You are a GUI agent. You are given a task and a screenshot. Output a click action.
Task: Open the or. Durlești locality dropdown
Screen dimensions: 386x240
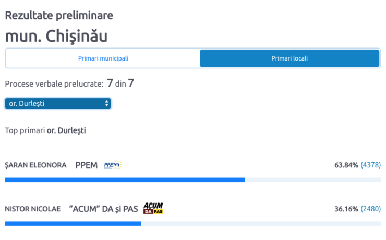[x=58, y=103]
